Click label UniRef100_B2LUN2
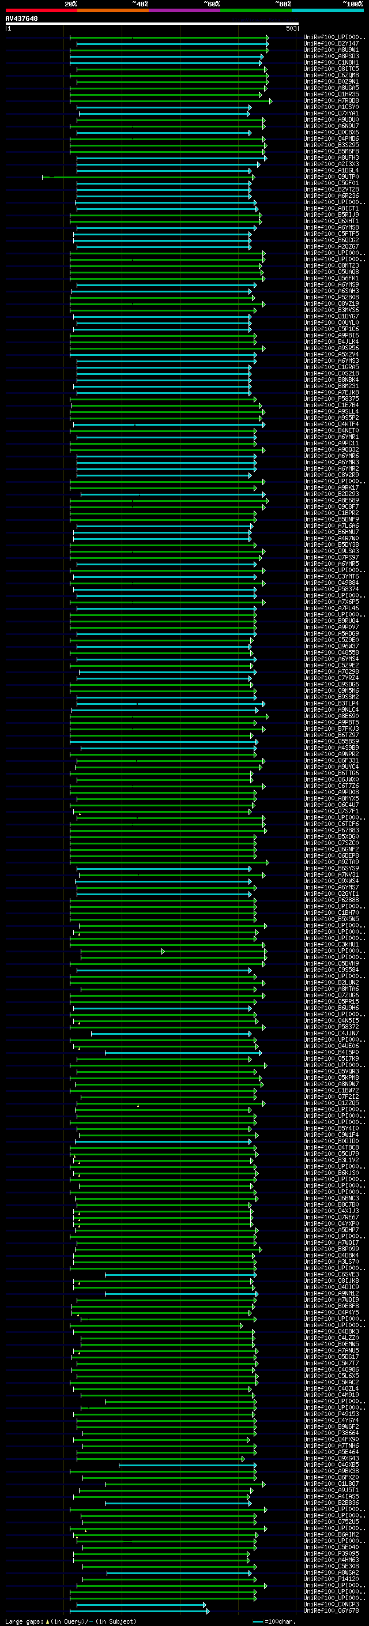The image size is (369, 1626). (x=330, y=982)
